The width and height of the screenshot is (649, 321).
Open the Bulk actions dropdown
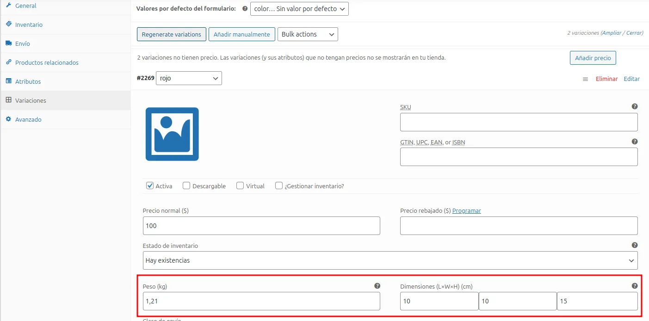(308, 34)
